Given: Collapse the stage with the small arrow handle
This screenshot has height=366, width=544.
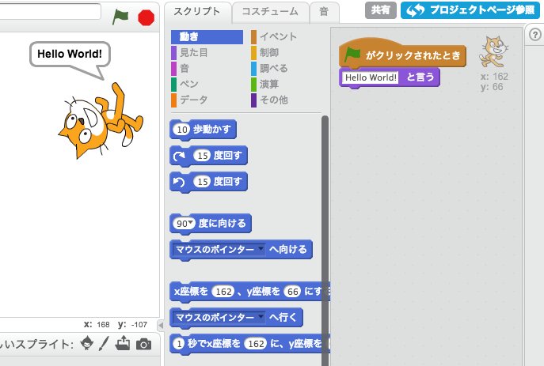Looking at the screenshot, I should point(160,326).
